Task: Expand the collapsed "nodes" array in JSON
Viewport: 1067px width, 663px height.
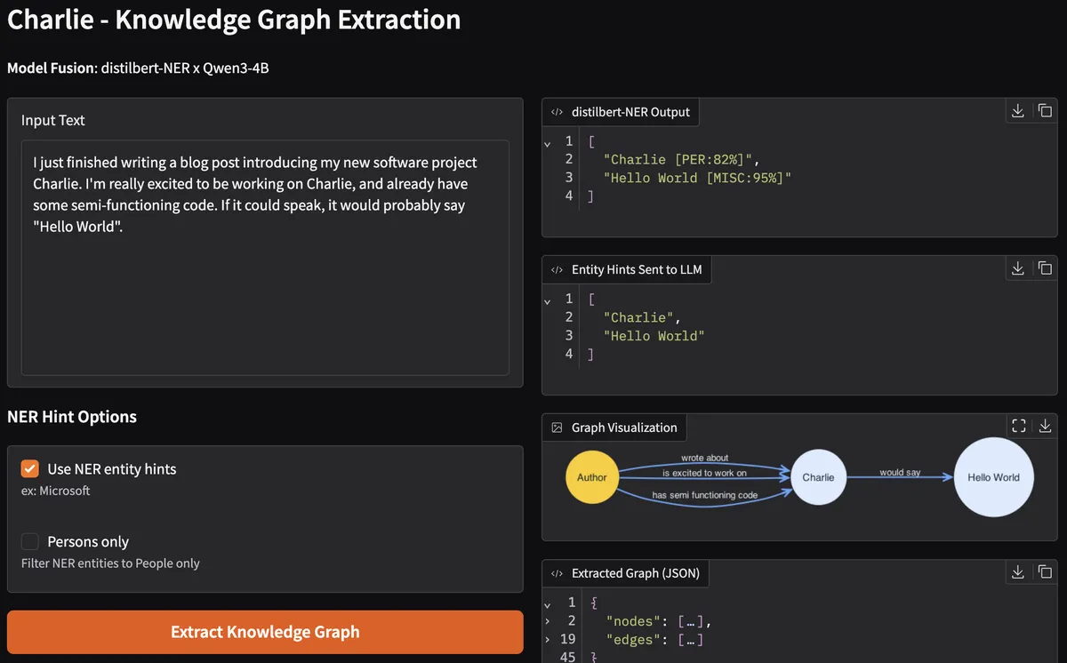Action: coord(548,621)
